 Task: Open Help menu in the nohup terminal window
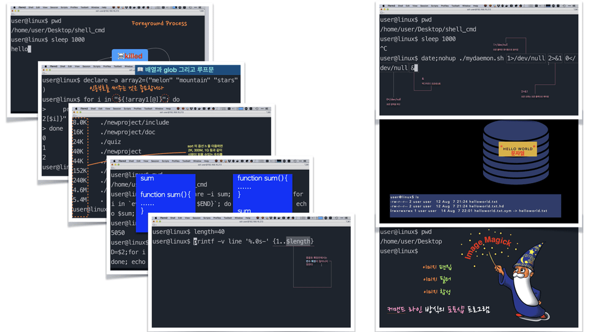pyautogui.click(x=476, y=6)
